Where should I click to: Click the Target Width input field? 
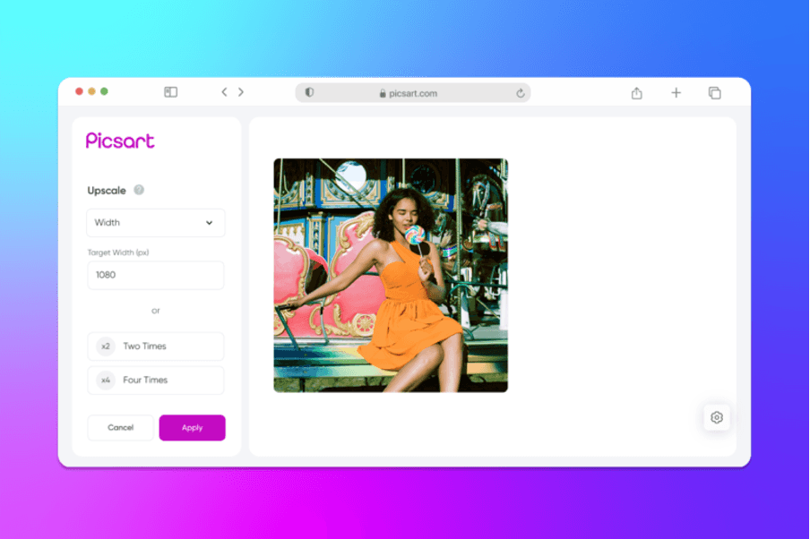click(155, 275)
